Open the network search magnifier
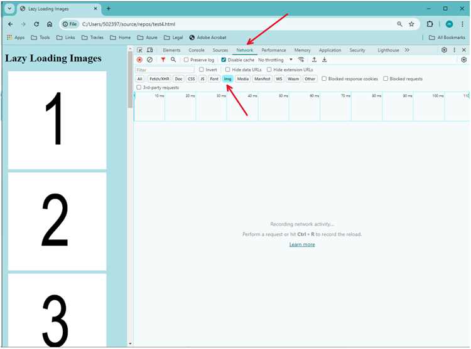 click(173, 60)
